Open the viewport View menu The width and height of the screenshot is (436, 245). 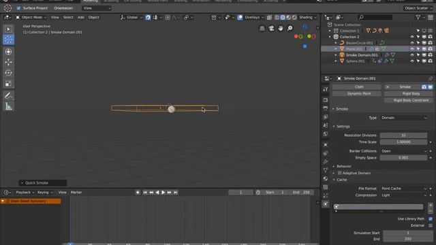tap(54, 18)
